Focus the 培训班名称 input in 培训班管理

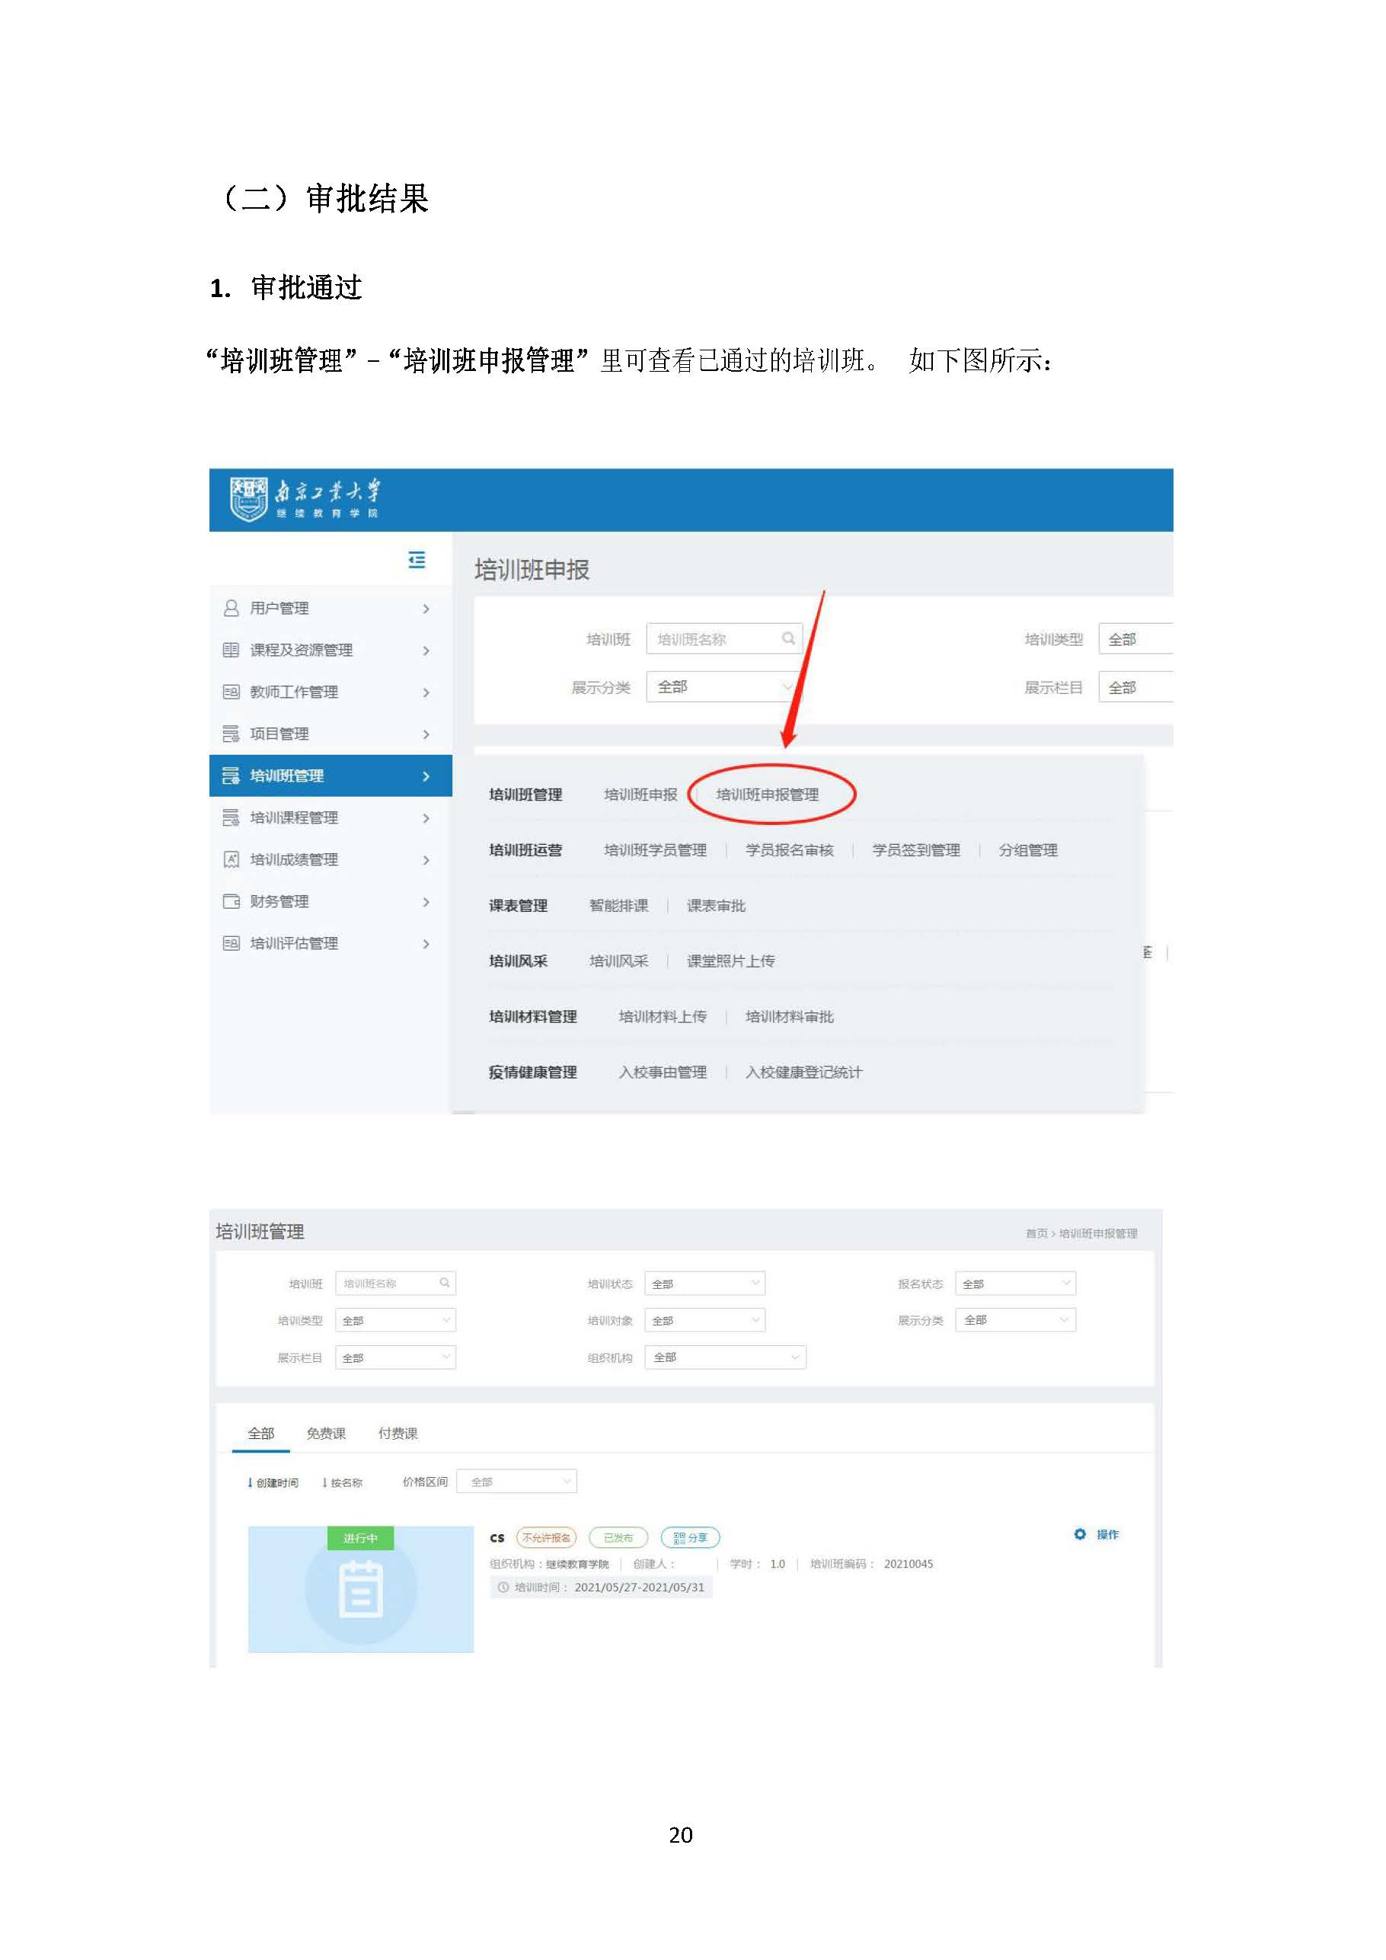395,1283
